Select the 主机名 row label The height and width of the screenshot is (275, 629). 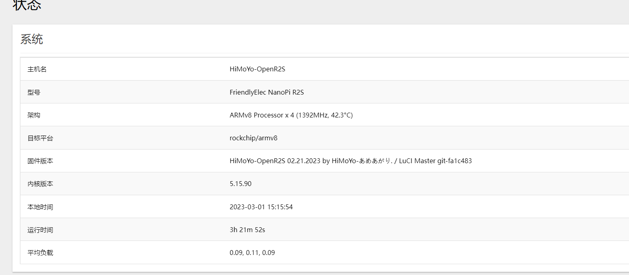[37, 69]
